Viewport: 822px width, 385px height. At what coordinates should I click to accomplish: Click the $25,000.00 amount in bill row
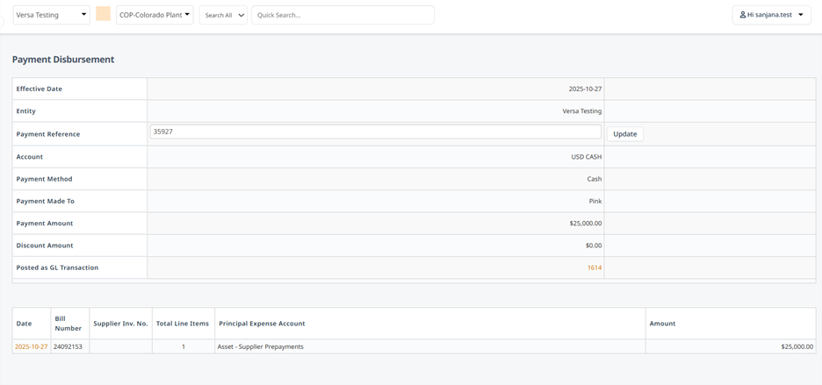797,346
